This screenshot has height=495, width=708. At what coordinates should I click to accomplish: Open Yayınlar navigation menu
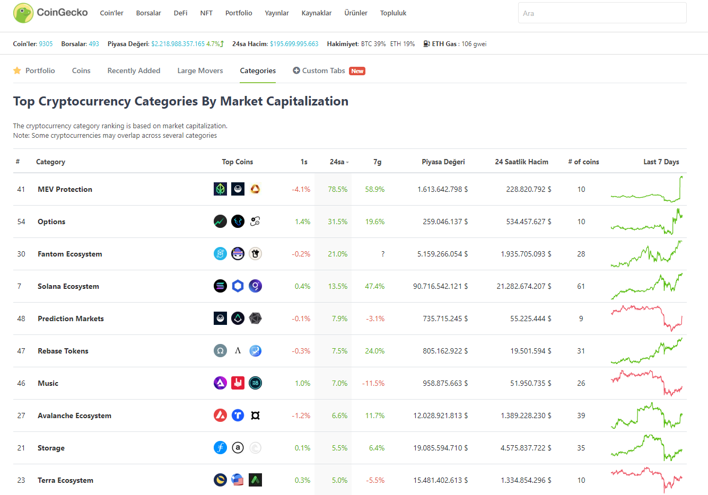(277, 13)
